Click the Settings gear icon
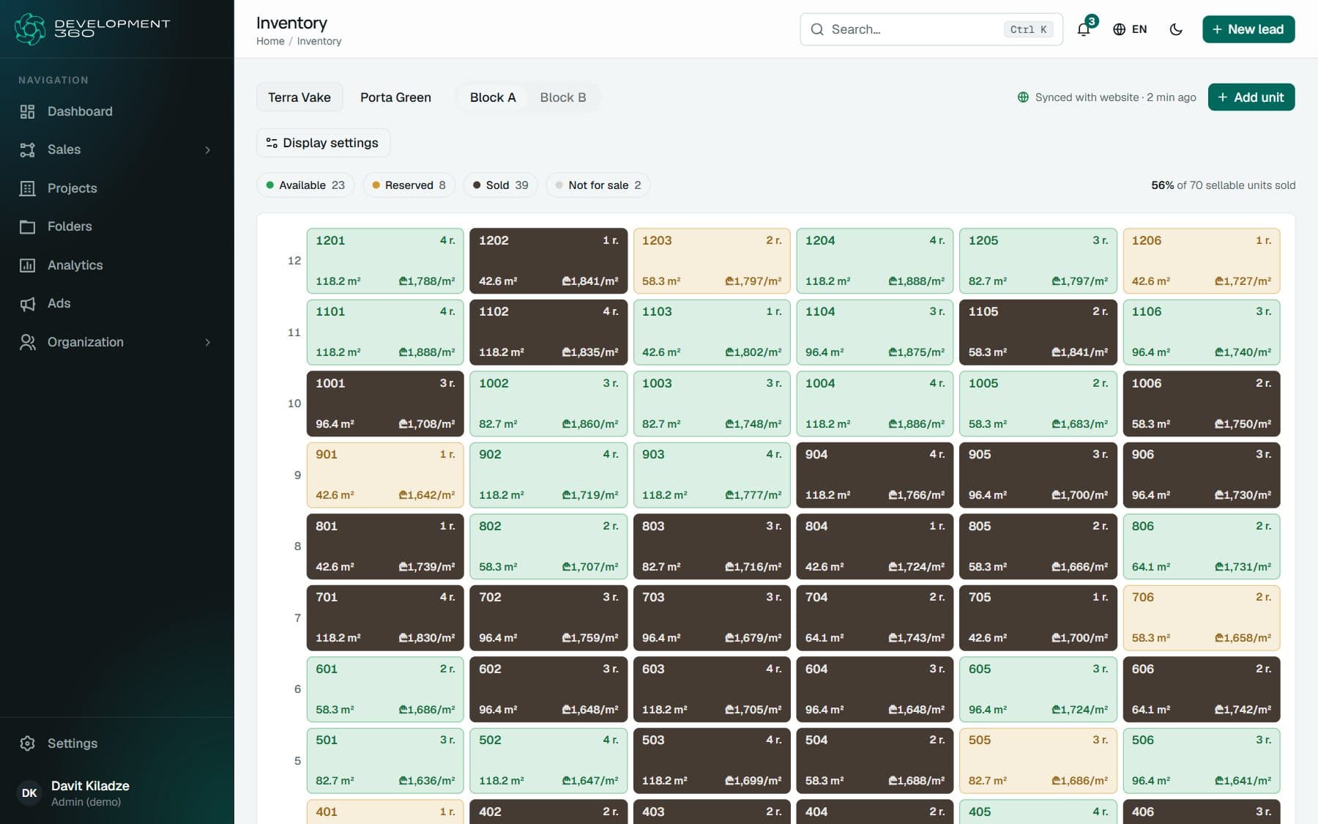The width and height of the screenshot is (1318, 824). (27, 743)
